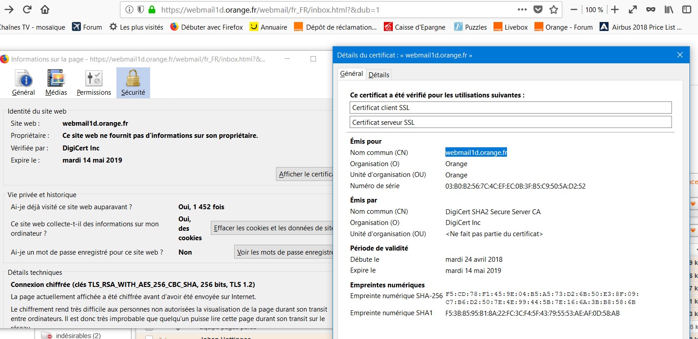Image resolution: width=698 pixels, height=339 pixels.
Task: Save page to Pocket icon
Action: pos(538,9)
